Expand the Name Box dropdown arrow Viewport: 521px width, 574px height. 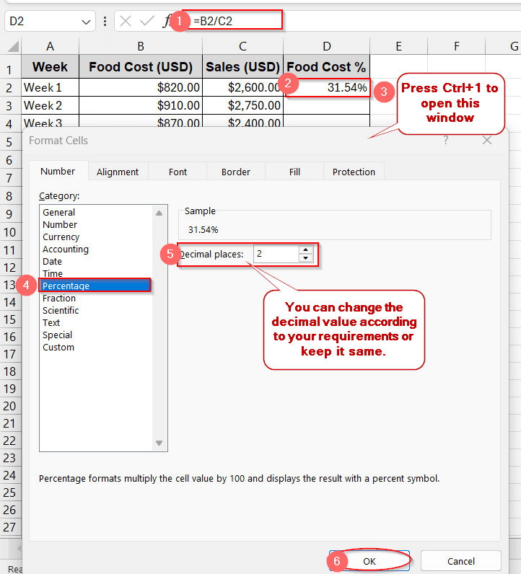86,22
